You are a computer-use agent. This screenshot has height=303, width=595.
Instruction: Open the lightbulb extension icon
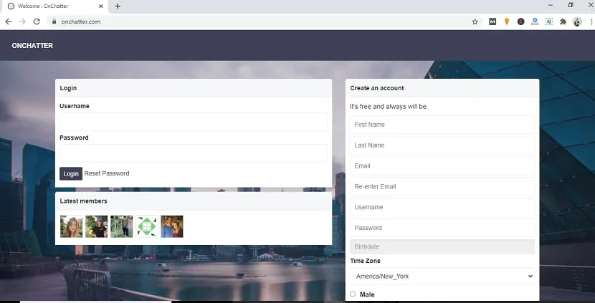click(x=507, y=21)
